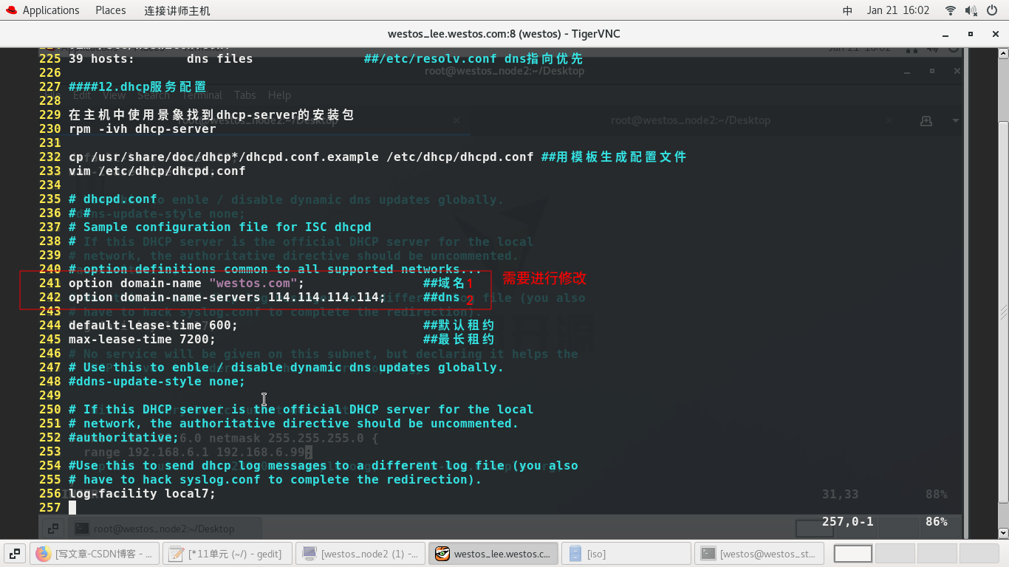
Task: Close the first background terminal tab
Action: tap(456, 120)
